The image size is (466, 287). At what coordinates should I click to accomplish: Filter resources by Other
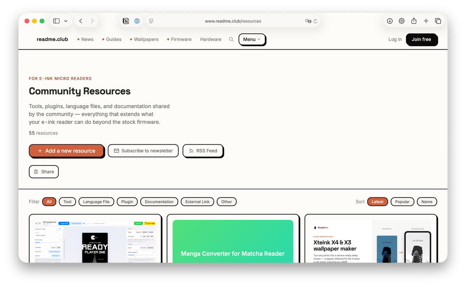(x=227, y=202)
